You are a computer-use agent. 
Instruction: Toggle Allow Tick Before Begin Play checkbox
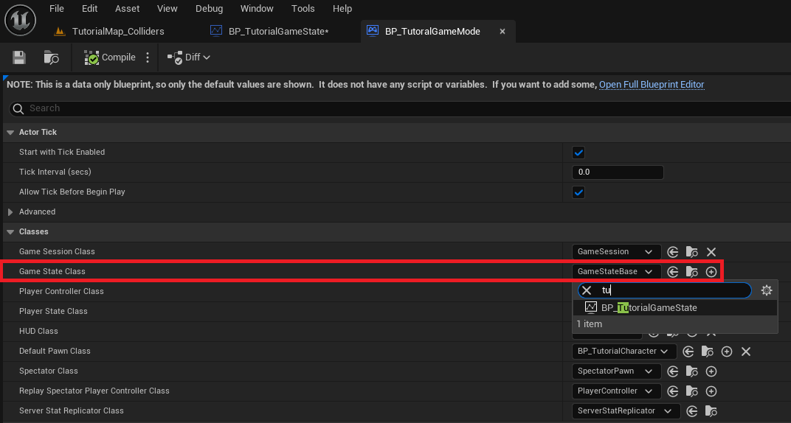click(578, 192)
